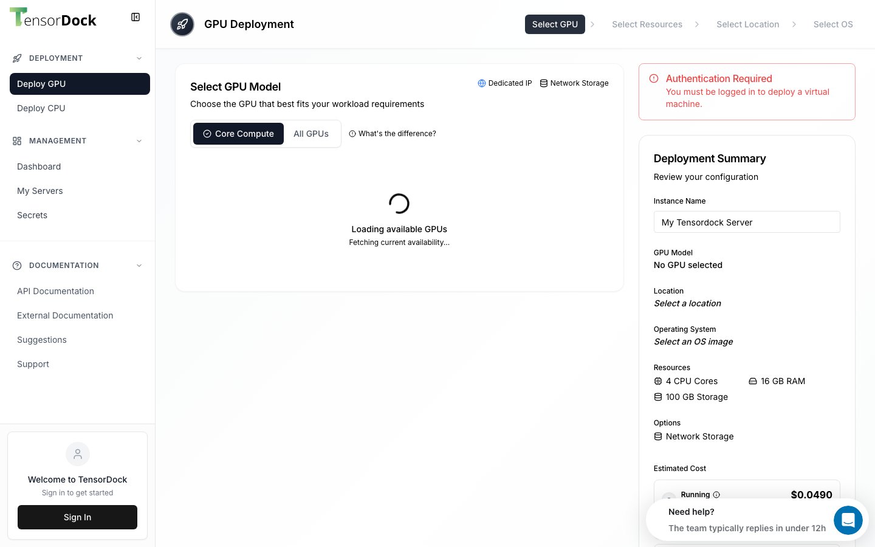Click the user avatar icon

78,454
